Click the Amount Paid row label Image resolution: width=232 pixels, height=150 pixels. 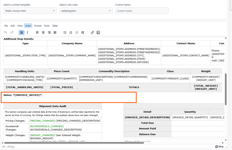coord(147,129)
